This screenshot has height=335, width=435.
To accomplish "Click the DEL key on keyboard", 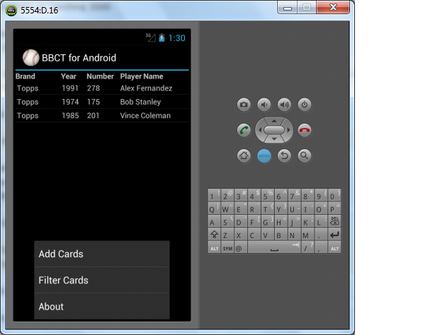I will (334, 221).
